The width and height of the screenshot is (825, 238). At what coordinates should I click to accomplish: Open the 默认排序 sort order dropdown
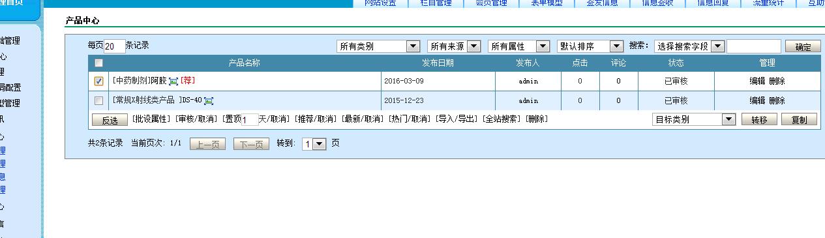point(590,46)
